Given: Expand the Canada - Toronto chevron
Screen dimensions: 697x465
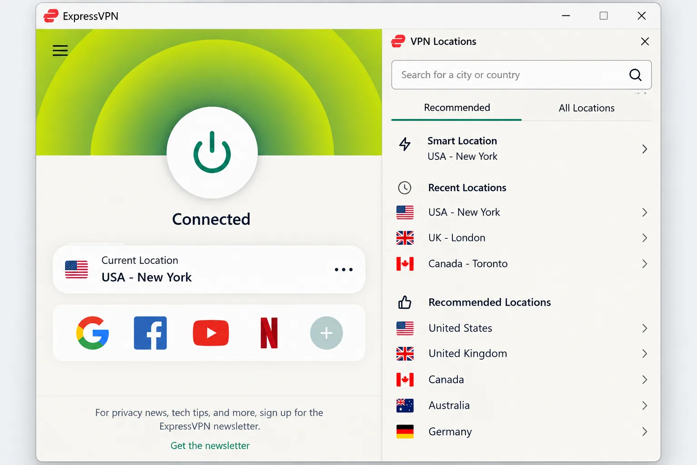Looking at the screenshot, I should pyautogui.click(x=644, y=264).
